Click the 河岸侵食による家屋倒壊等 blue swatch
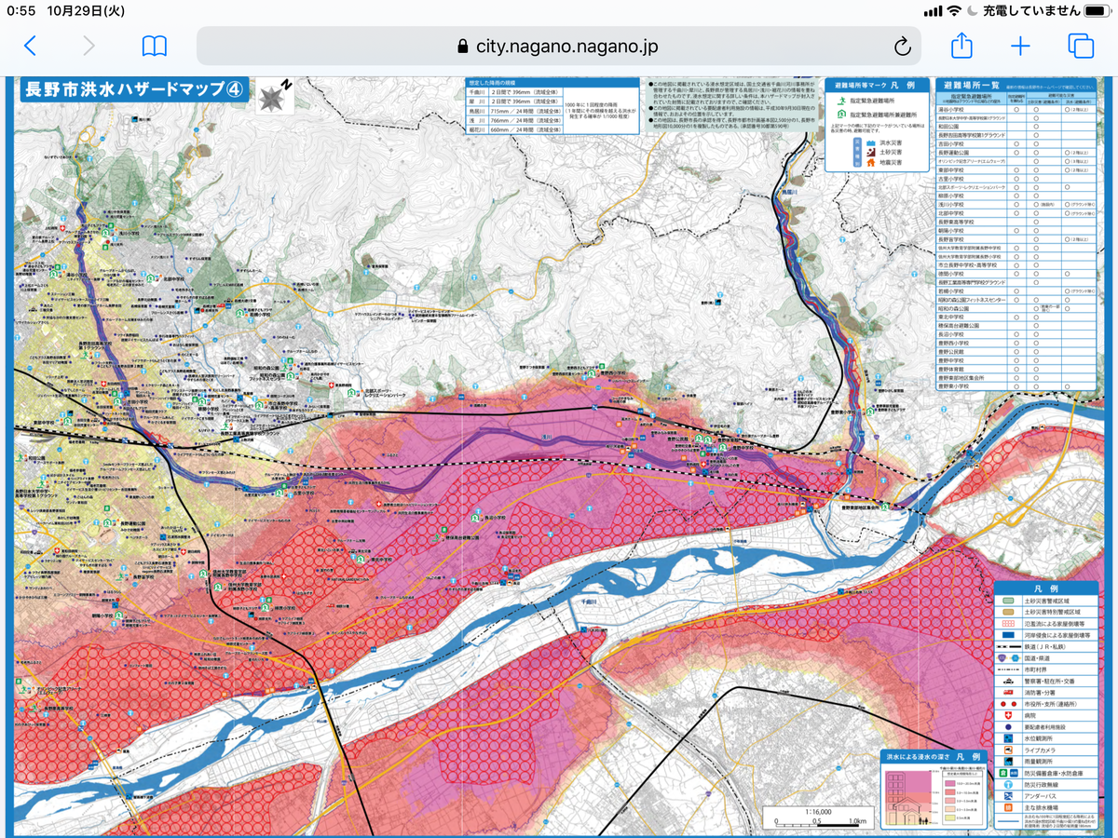Image resolution: width=1118 pixels, height=838 pixels. (1008, 635)
